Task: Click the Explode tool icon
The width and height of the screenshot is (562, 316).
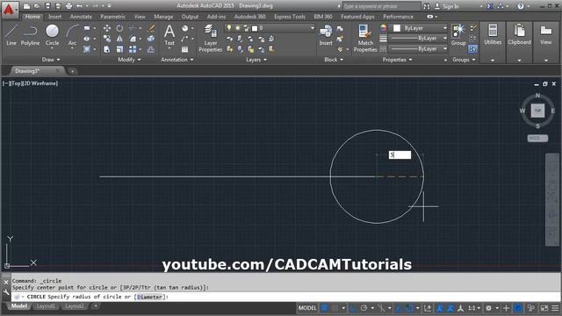Action: 151,39
